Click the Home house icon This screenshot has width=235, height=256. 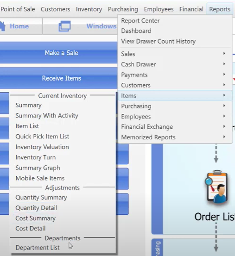pos(3,26)
